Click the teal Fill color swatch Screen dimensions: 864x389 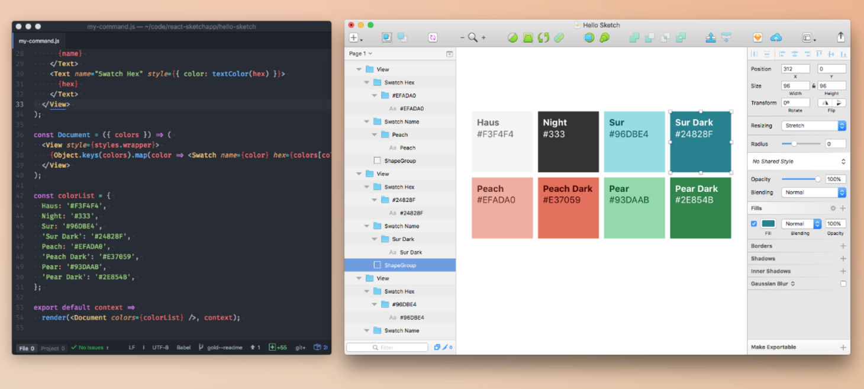pyautogui.click(x=768, y=224)
